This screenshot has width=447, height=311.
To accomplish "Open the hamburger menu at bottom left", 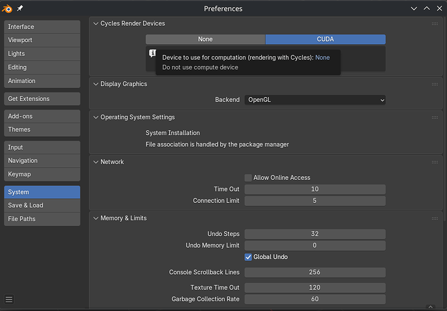I will coord(9,299).
